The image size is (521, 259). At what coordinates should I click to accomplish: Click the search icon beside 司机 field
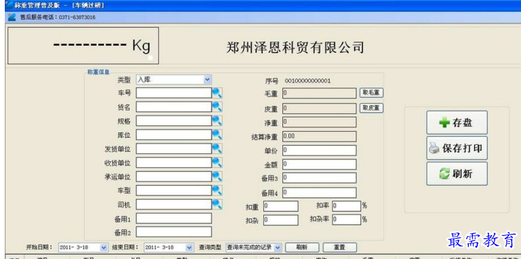pyautogui.click(x=218, y=204)
